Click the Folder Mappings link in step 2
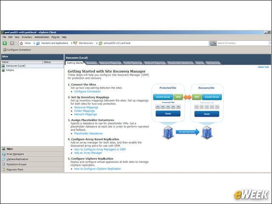The image size is (272, 204). 84,111
